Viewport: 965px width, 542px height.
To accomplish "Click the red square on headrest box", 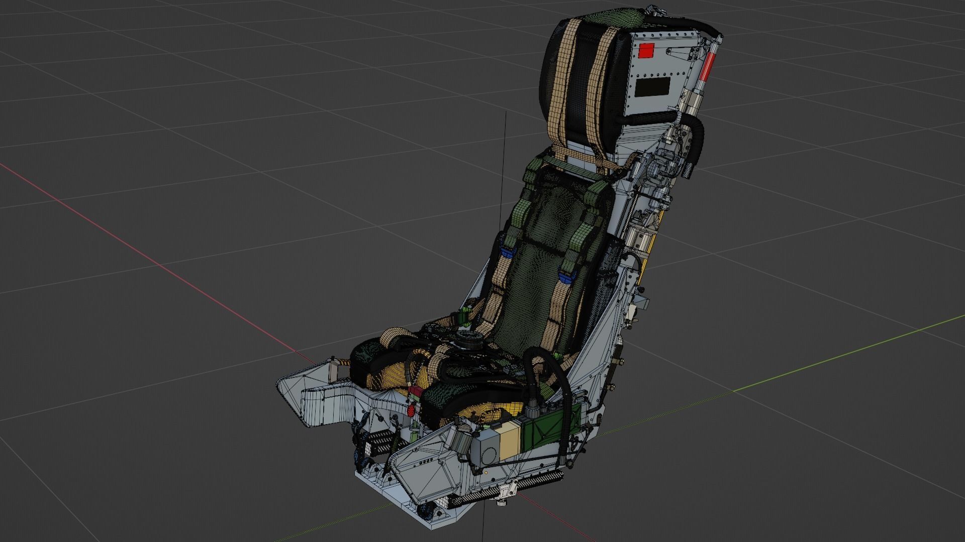I will (646, 51).
